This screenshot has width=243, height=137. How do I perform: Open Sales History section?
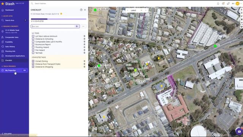click(10, 46)
